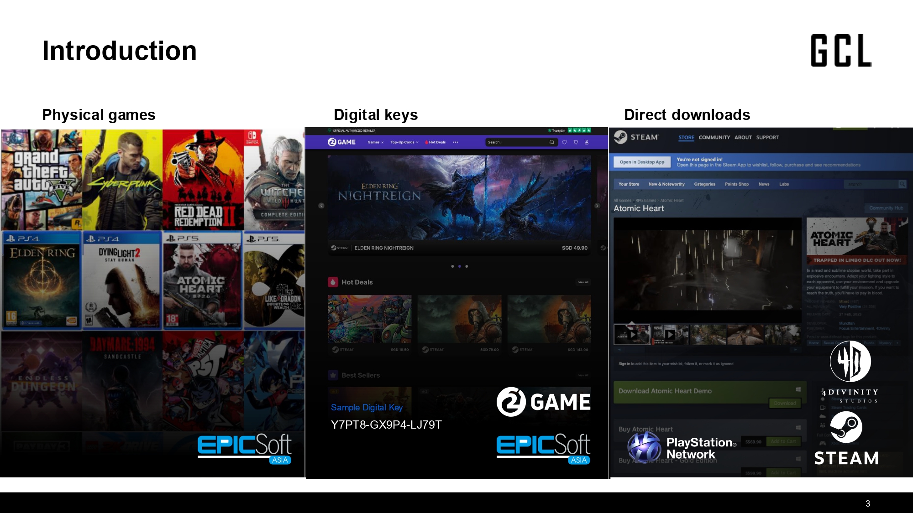Click the Community Hub button
The height and width of the screenshot is (513, 913).
click(886, 208)
